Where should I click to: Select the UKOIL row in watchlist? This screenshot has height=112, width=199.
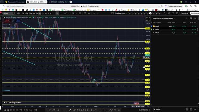coord(174,30)
